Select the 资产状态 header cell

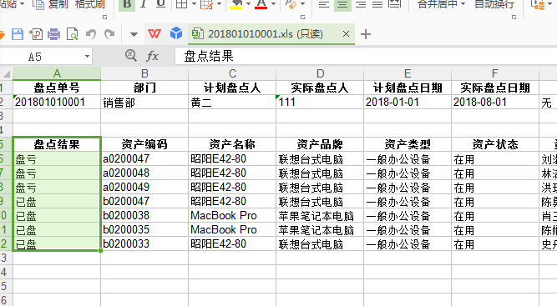tap(495, 145)
